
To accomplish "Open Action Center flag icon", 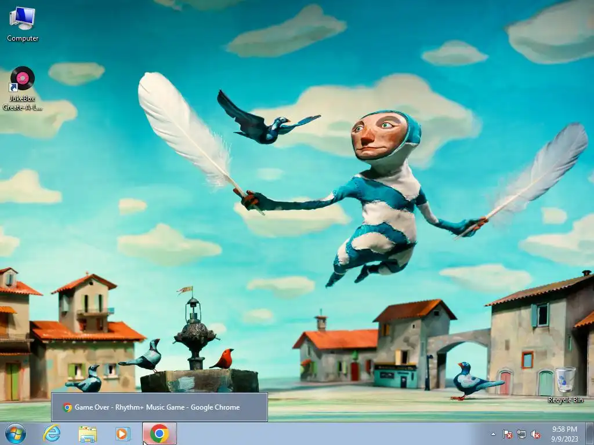I will [x=507, y=434].
